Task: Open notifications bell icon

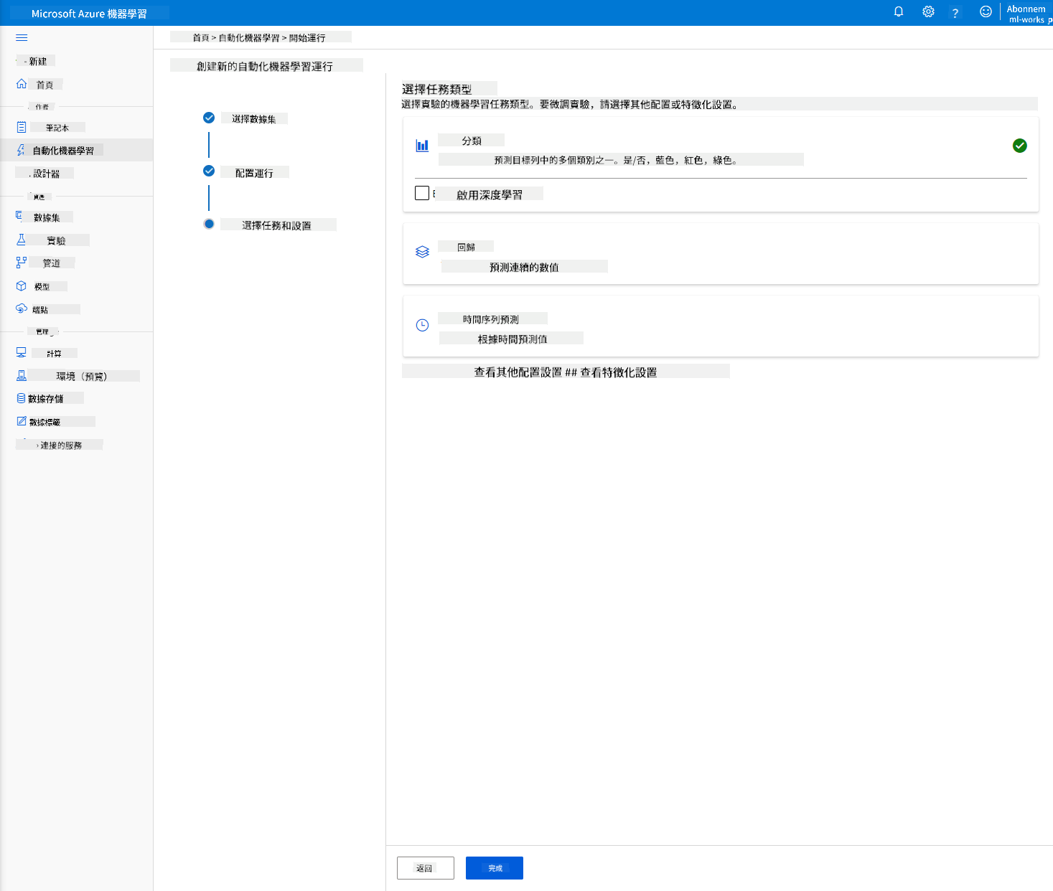Action: pos(898,12)
